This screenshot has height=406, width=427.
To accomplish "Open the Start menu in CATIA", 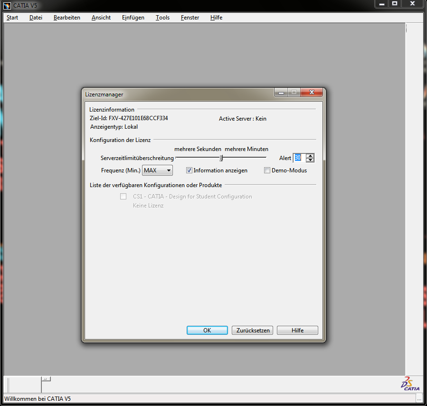I will tap(12, 18).
